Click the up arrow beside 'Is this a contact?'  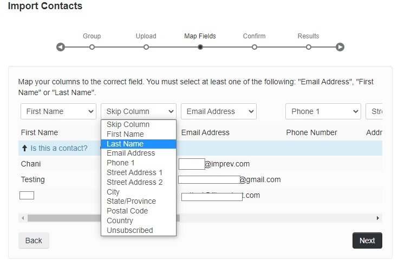24,148
